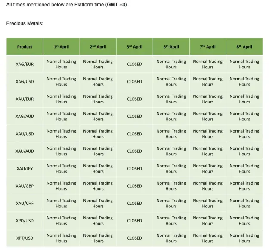The image size is (269, 250).
Task: Click CLOSED in the XAU/CHF row
Action: point(134,203)
